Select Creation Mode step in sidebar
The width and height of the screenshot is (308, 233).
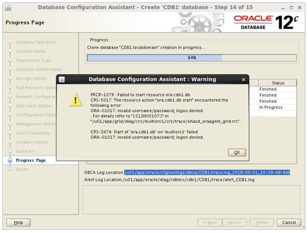point(31,51)
